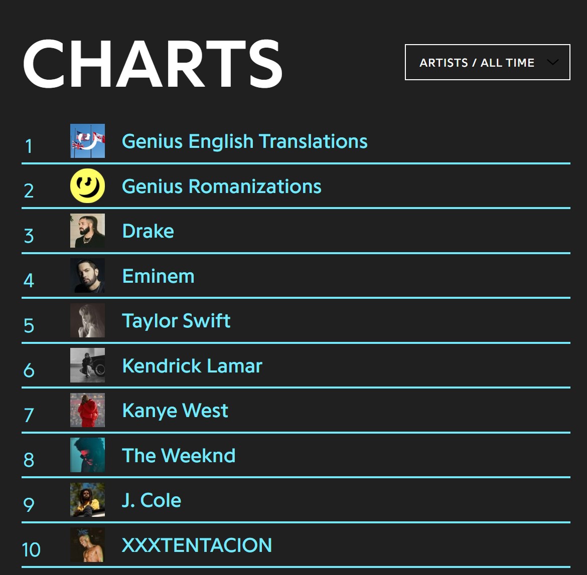Screen dimensions: 587x575
Task: Click the chevron next to ALL TIME
Action: (x=552, y=62)
